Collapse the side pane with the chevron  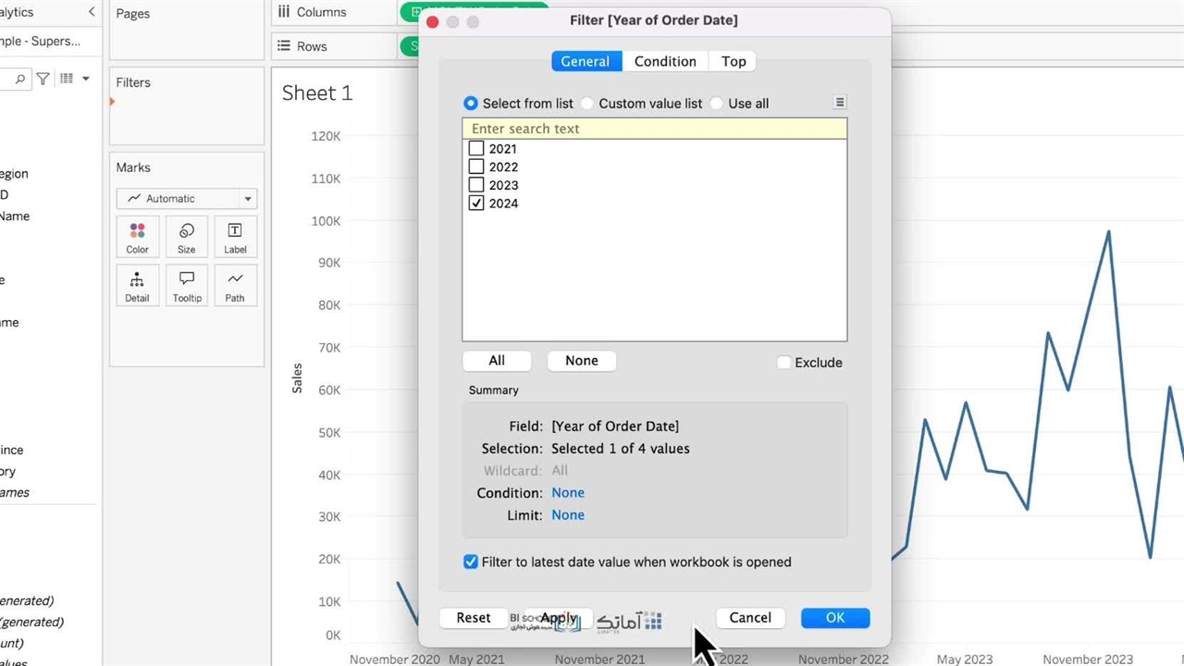[x=91, y=12]
